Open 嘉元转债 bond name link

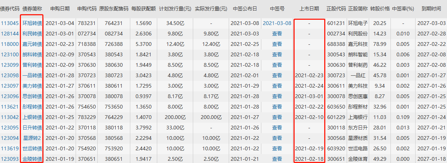coord(32,44)
